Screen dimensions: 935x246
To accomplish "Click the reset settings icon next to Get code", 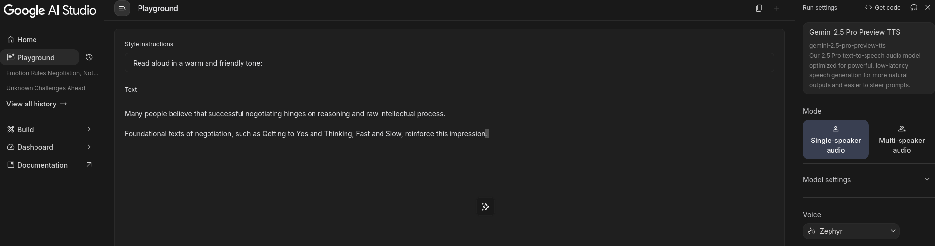I will click(x=913, y=8).
